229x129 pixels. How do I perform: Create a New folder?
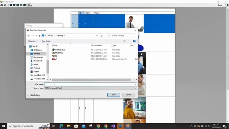[46, 41]
